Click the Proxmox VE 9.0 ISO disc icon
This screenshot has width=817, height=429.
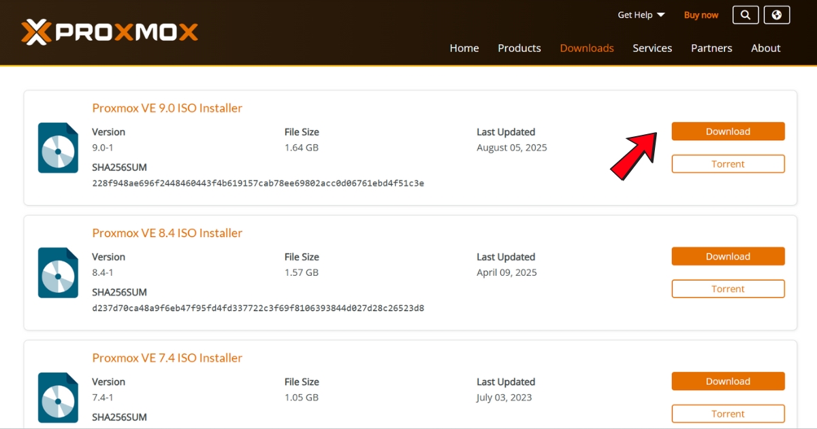[58, 148]
